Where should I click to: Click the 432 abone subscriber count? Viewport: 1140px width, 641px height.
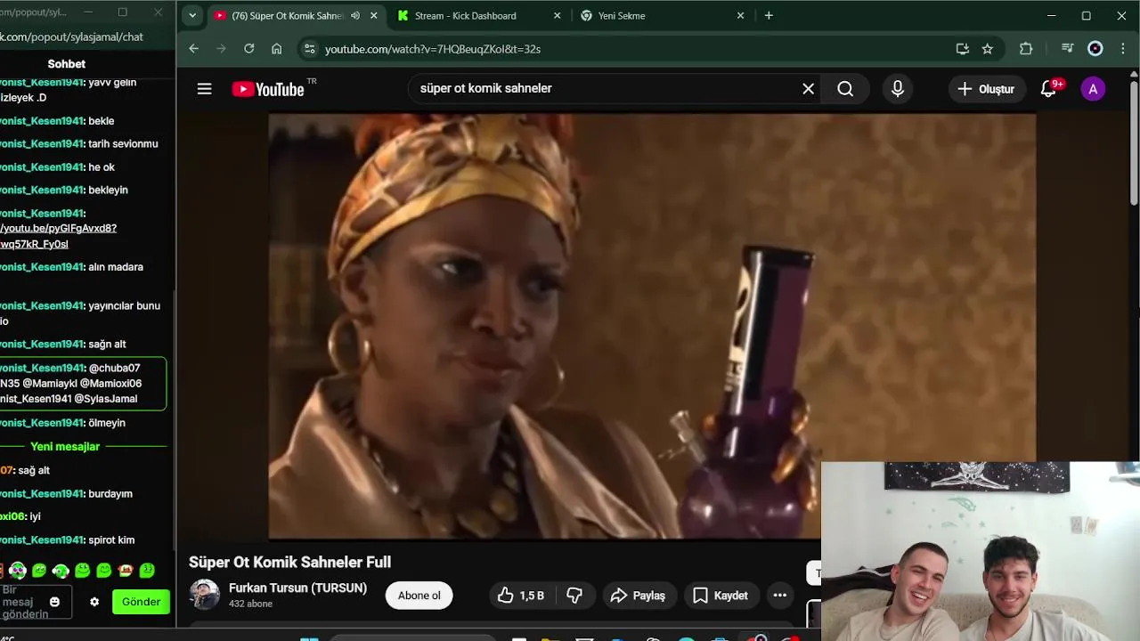(250, 604)
